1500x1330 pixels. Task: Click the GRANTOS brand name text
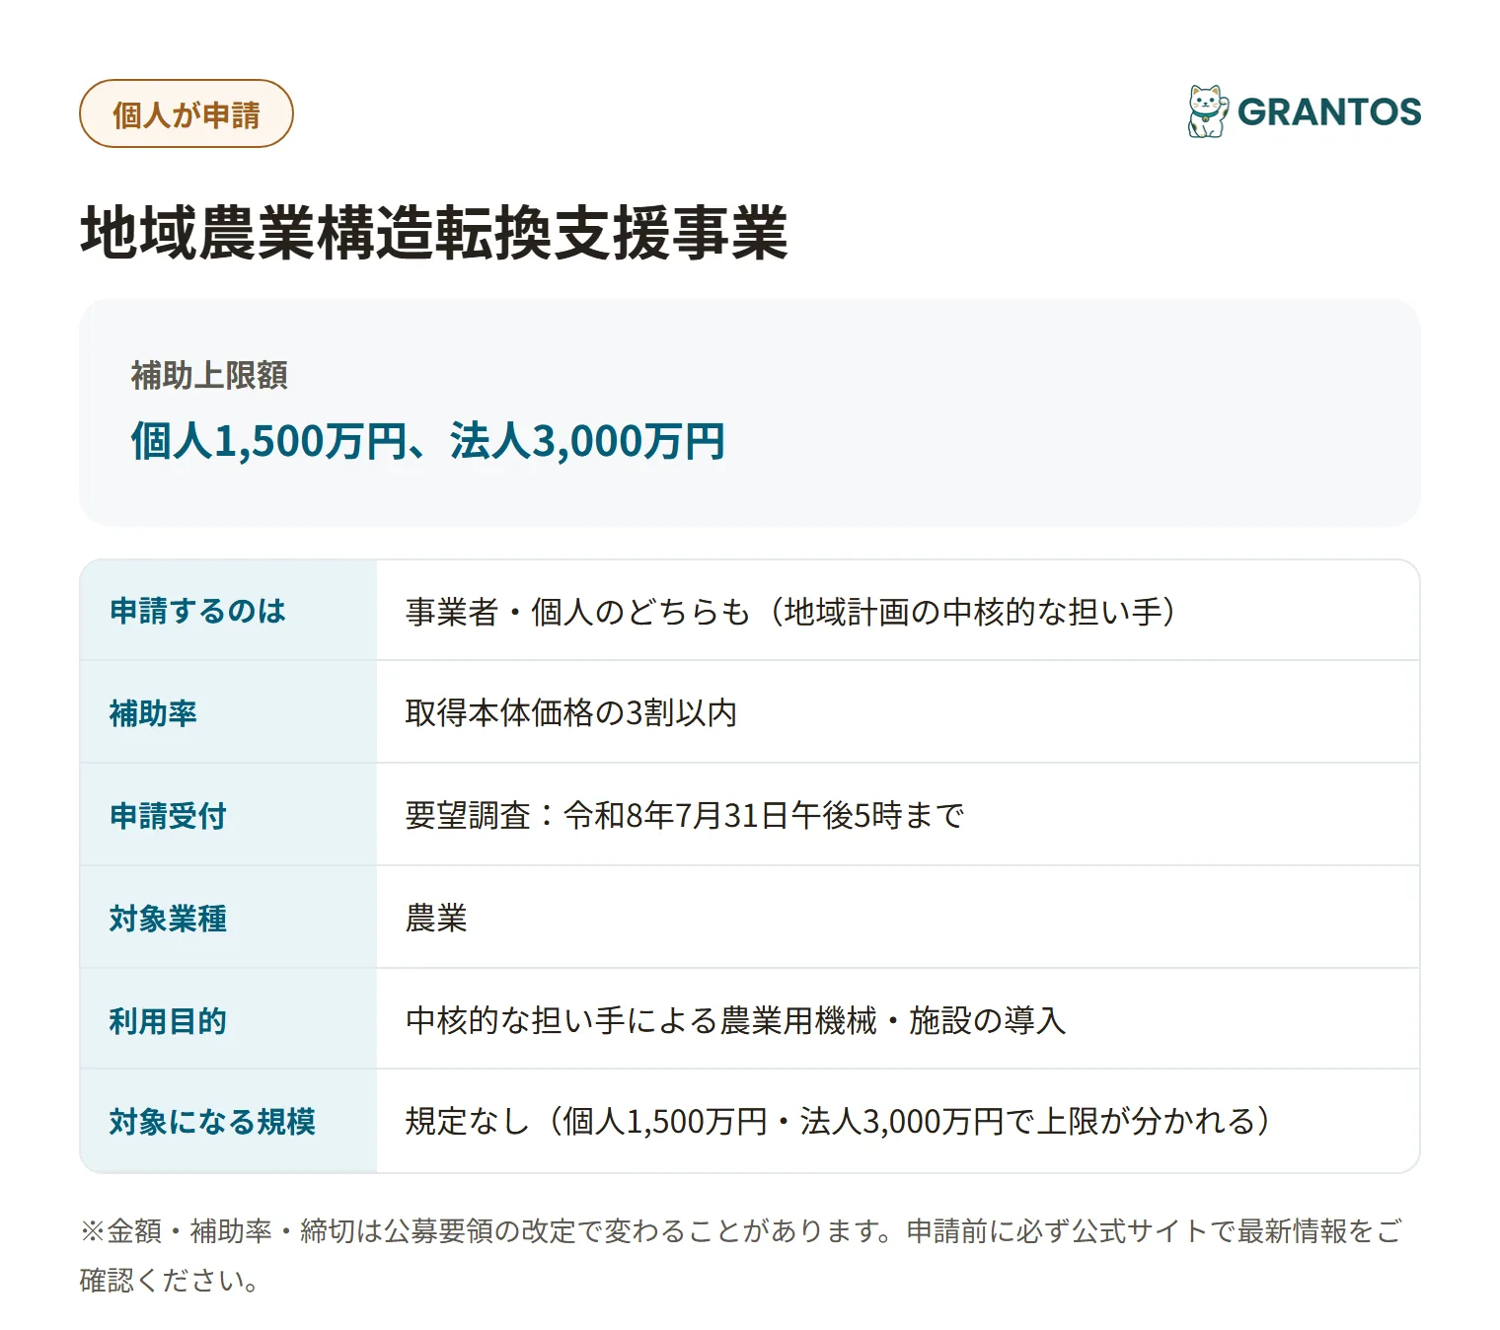pyautogui.click(x=1329, y=112)
